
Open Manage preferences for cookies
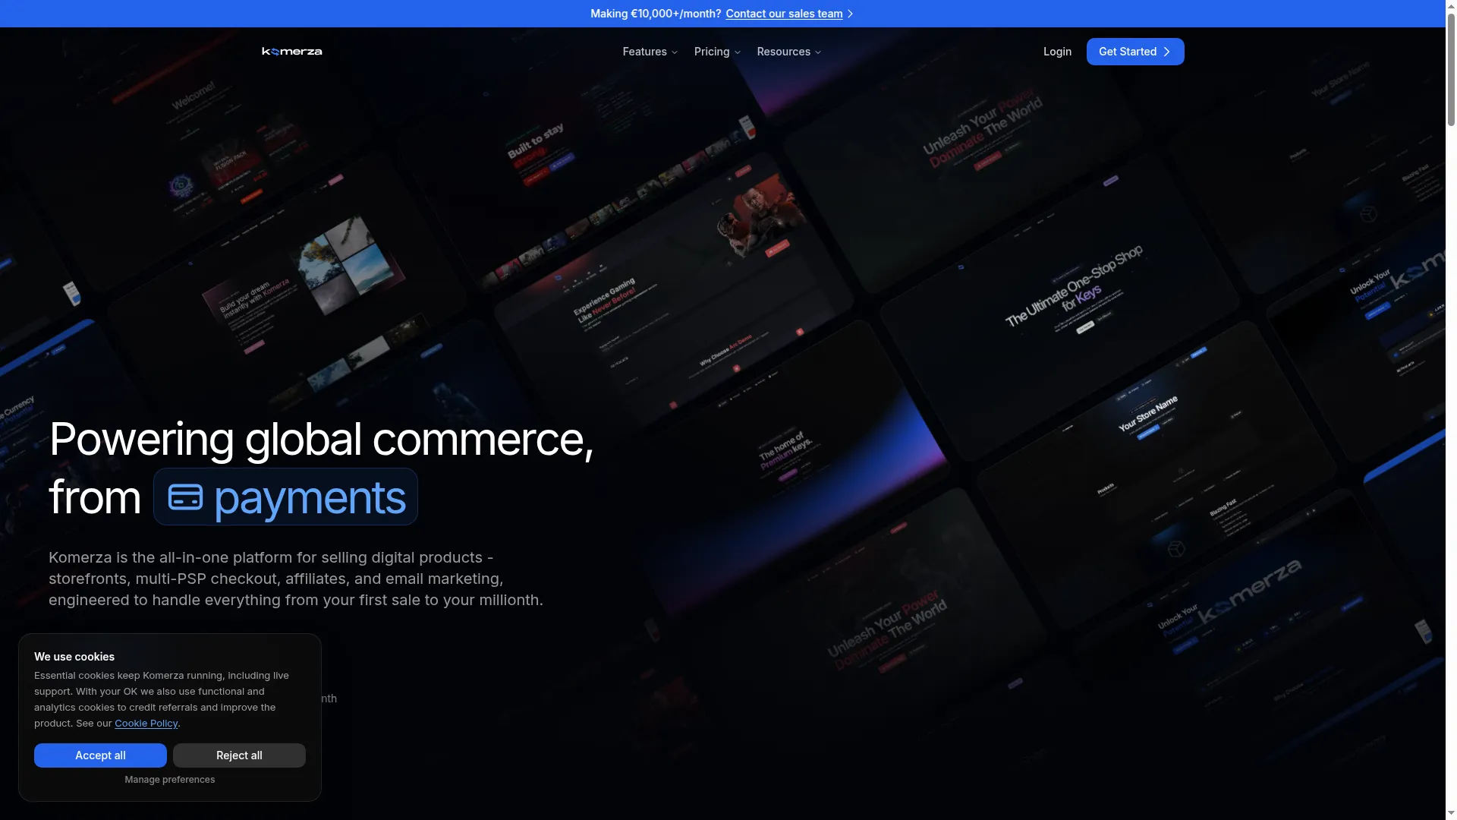click(x=170, y=780)
